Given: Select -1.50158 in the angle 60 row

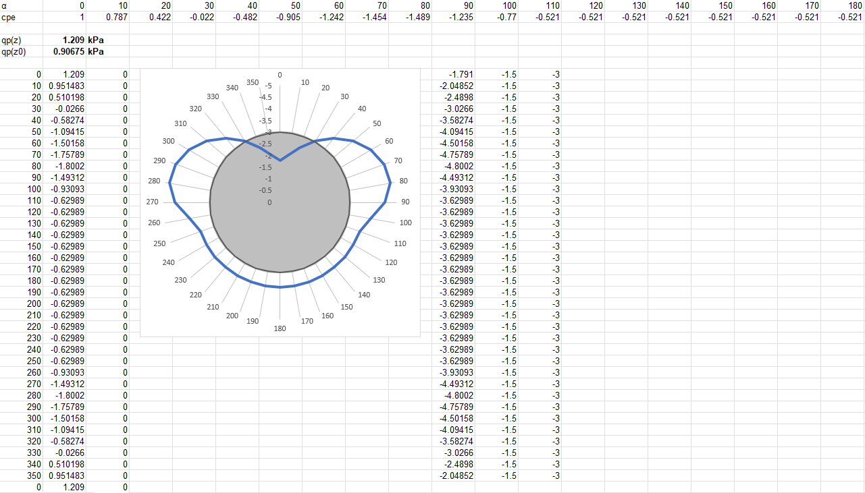Looking at the screenshot, I should tap(65, 143).
